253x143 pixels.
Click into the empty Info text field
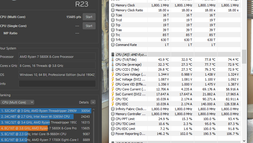click(57, 84)
